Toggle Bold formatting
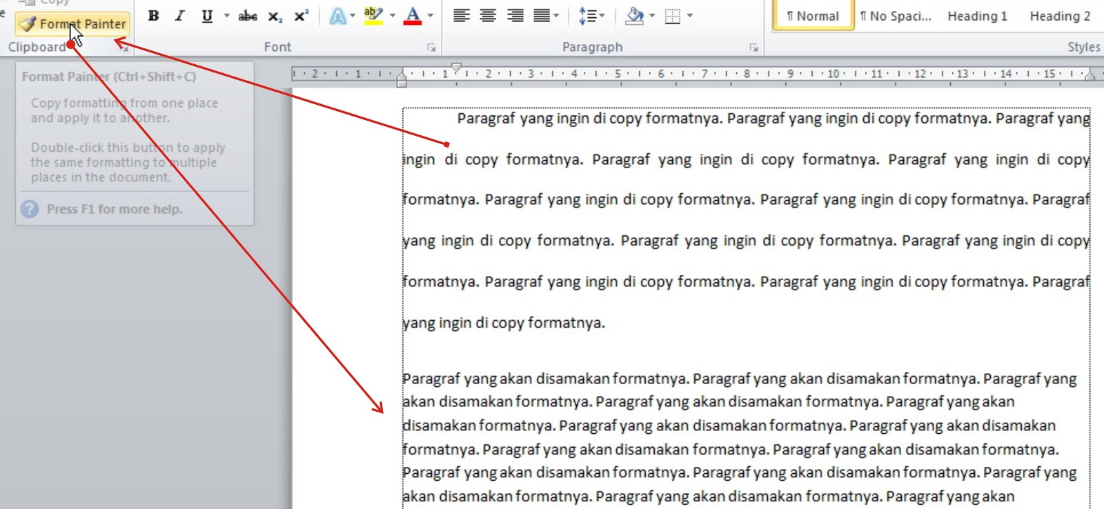Viewport: 1104px width, 509px height. pos(153,16)
